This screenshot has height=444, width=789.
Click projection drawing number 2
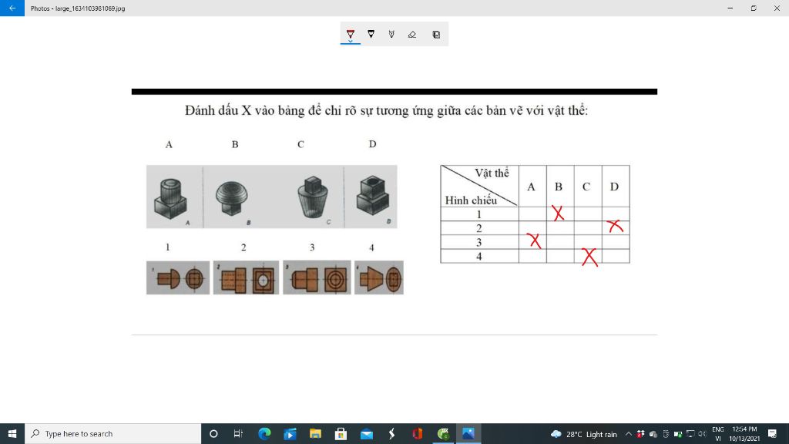[246, 277]
